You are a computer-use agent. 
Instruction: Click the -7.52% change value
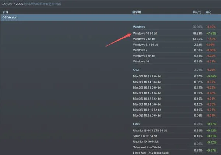211,39
